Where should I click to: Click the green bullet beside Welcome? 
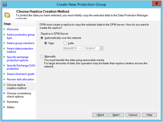point(4,29)
